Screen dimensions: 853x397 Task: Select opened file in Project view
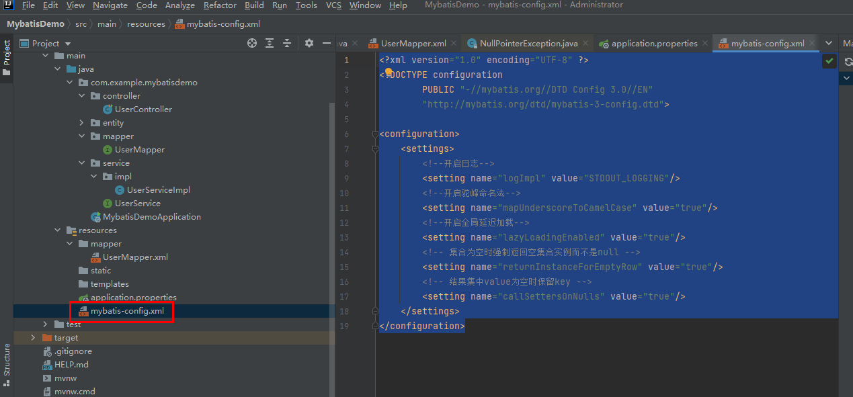click(x=251, y=43)
